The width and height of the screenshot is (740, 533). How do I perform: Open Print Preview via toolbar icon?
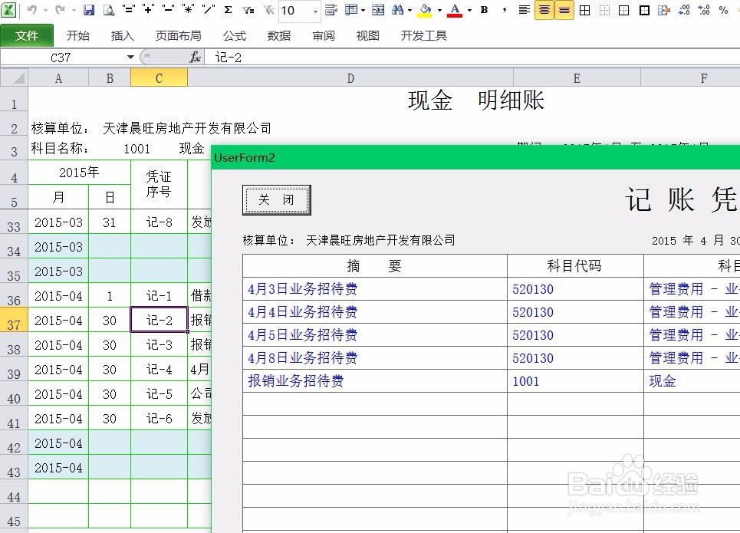pyautogui.click(x=107, y=10)
